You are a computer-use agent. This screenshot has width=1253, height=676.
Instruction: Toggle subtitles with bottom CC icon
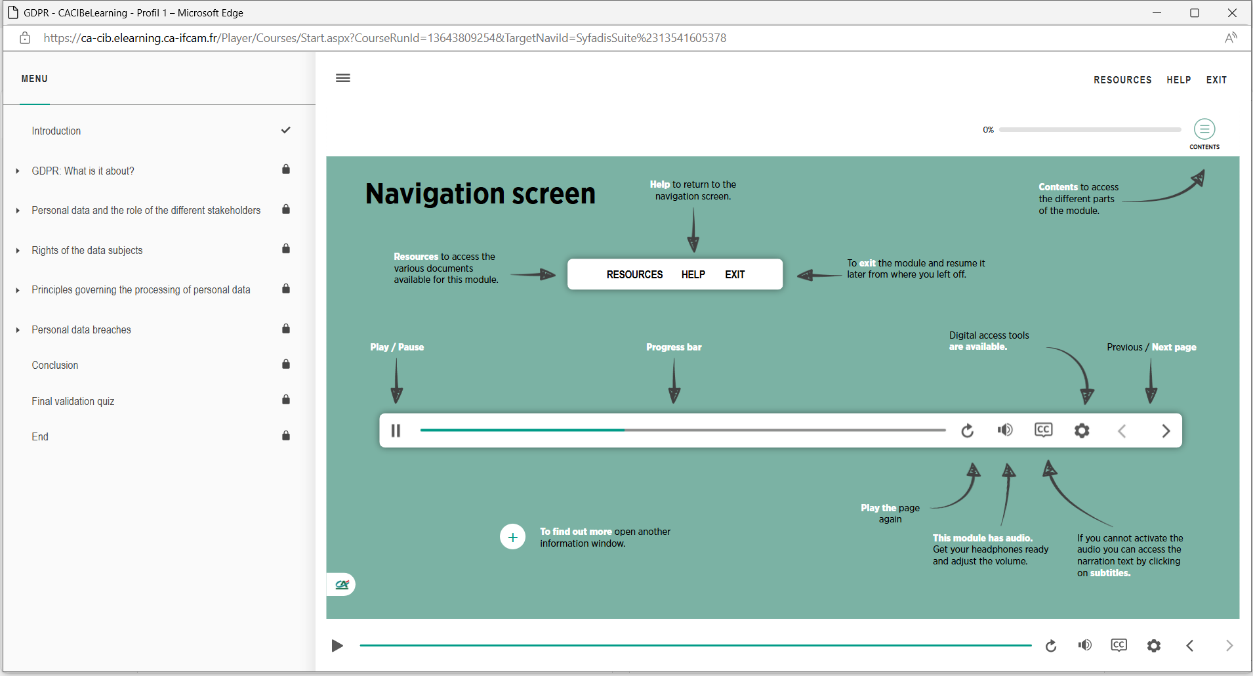point(1119,645)
